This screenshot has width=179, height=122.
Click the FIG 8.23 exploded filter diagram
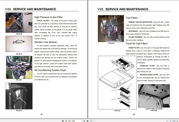117,83
